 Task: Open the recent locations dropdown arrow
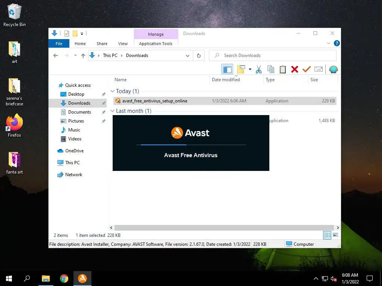click(x=75, y=55)
